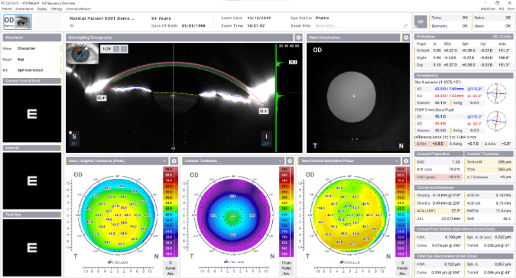This screenshot has width=516, height=278.
Task: Open the Display menu
Action: coord(42,9)
